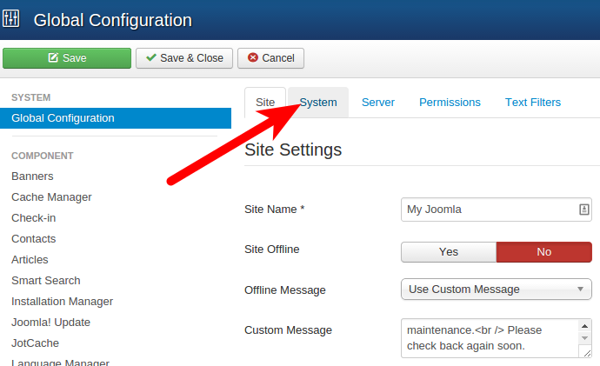Set Site Offline to No
The image size is (600, 366).
pyautogui.click(x=543, y=252)
